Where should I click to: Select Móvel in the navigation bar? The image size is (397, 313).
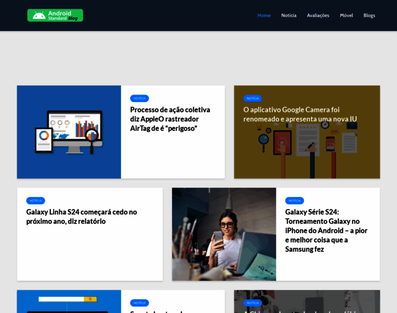point(346,16)
